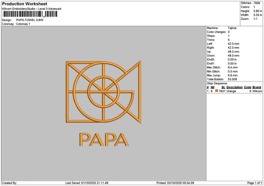The image size is (264, 186).
Task: Click the Down value 48.3 mm
Action: click(233, 56)
